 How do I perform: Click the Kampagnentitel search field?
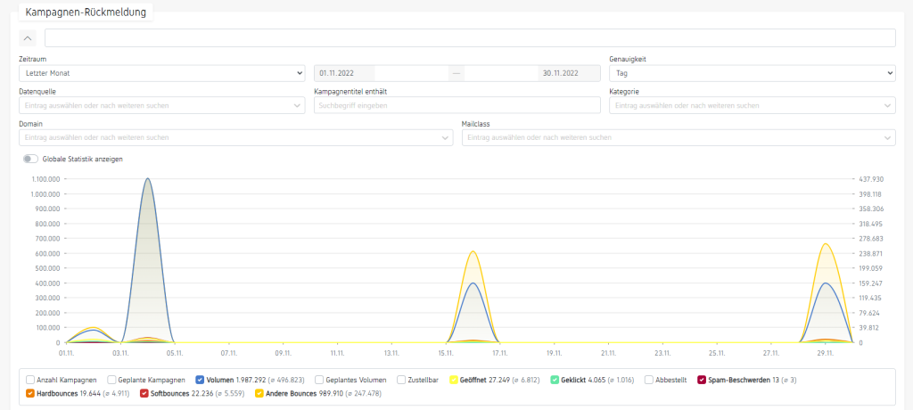click(457, 105)
